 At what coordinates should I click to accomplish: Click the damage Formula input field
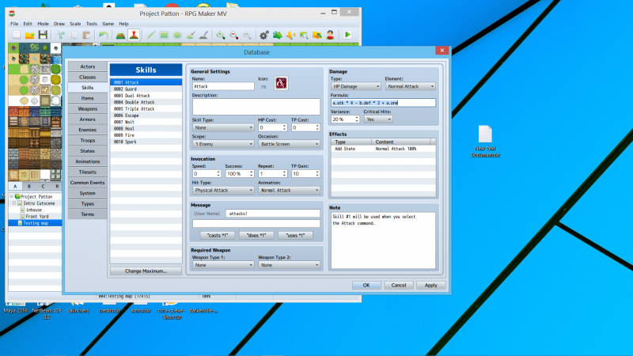(x=383, y=103)
